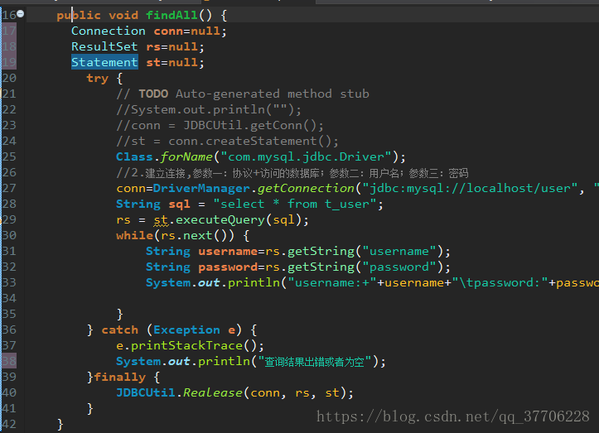Click the task marker beside line 21
The image size is (599, 433).
pyautogui.click(x=1, y=94)
